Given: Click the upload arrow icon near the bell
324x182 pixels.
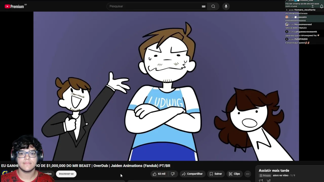Looking at the screenshot, I should (313, 6).
